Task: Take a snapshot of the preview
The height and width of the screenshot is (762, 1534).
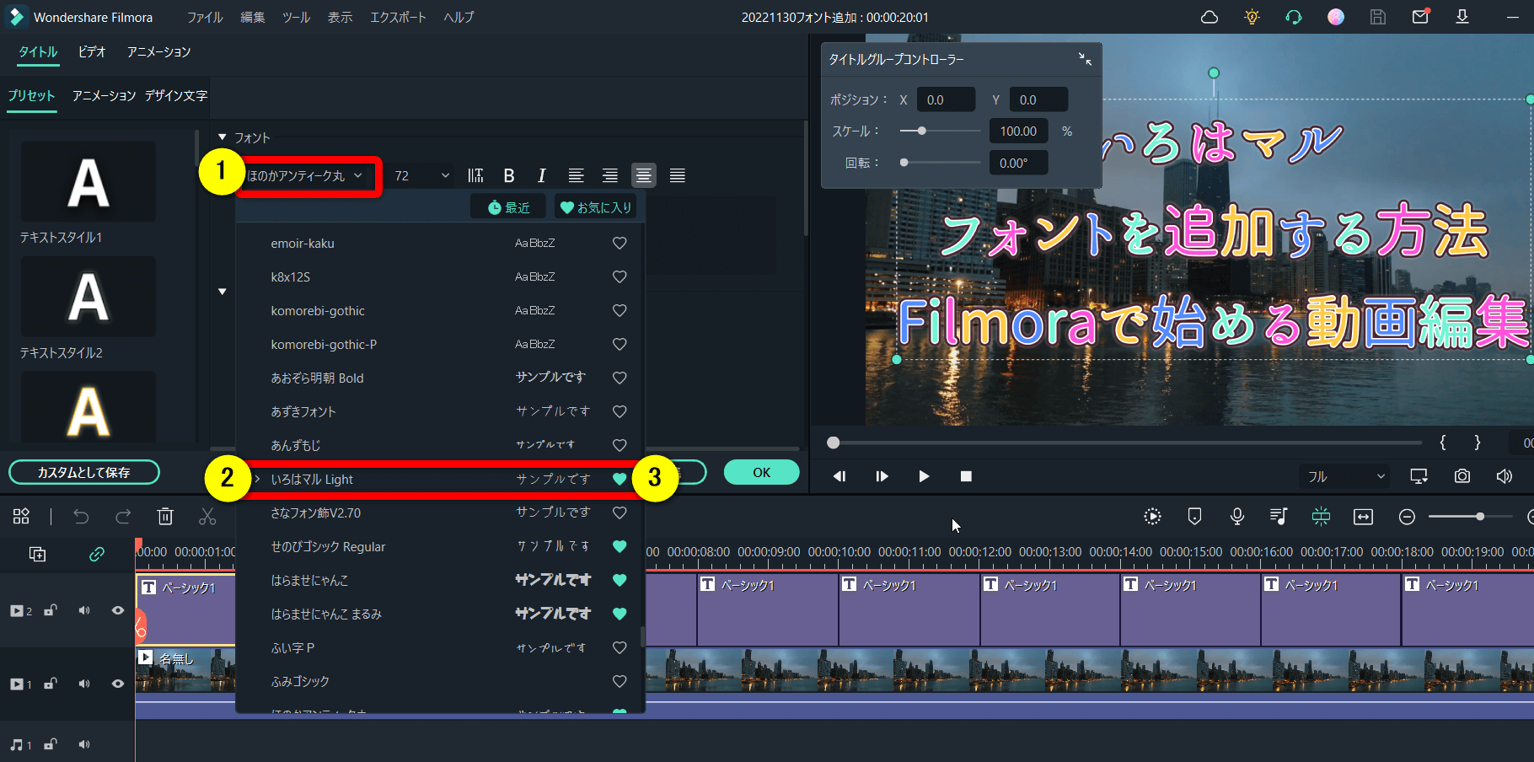Action: [x=1462, y=476]
